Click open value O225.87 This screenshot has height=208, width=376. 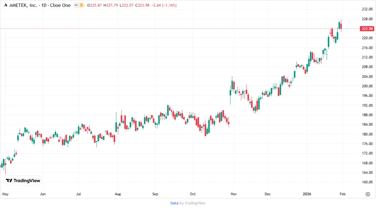coord(94,5)
